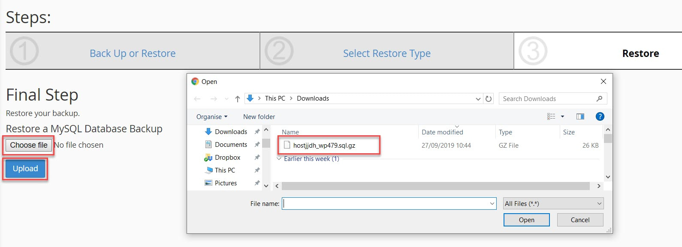The width and height of the screenshot is (682, 247).
Task: Select the hostjjdh_wp479.sql.gz file
Action: (x=324, y=146)
